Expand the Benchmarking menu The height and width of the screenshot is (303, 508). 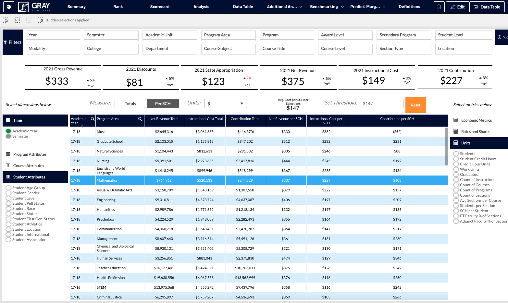click(327, 7)
